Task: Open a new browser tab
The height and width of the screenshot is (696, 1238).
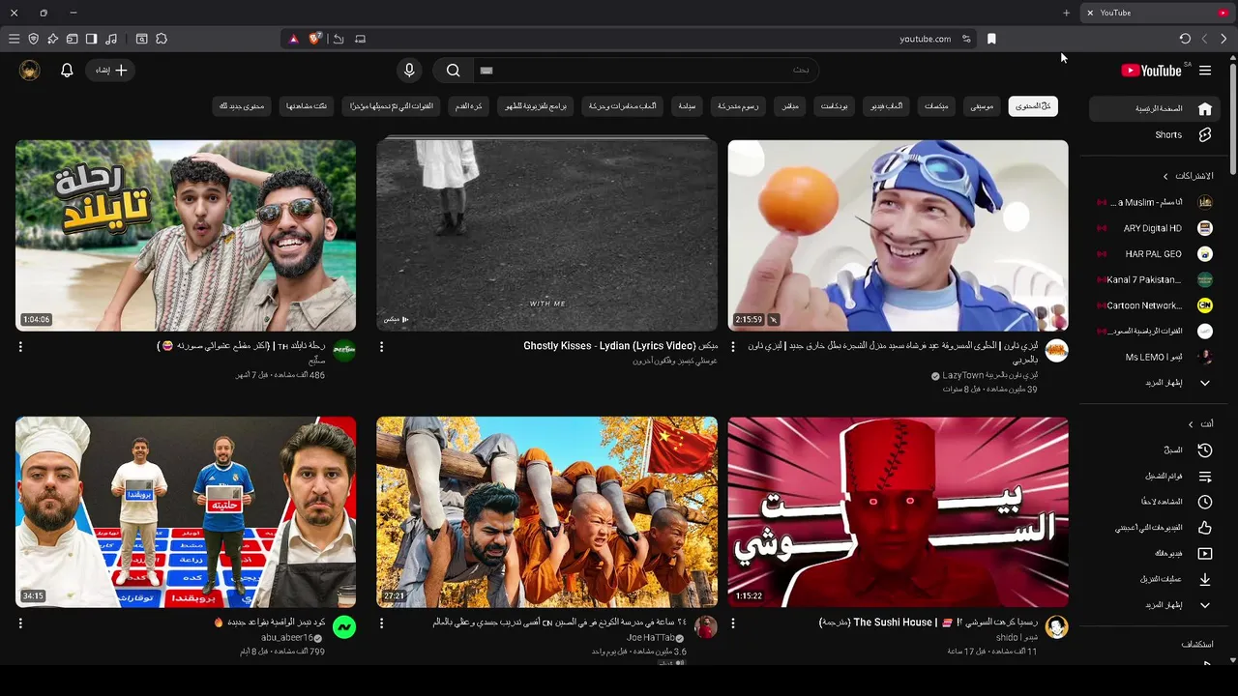Action: [x=1066, y=13]
